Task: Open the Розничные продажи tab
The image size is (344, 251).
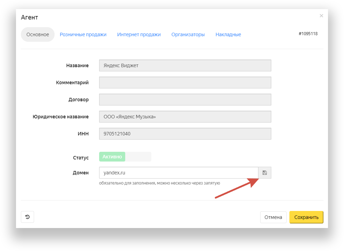Action: tap(83, 34)
